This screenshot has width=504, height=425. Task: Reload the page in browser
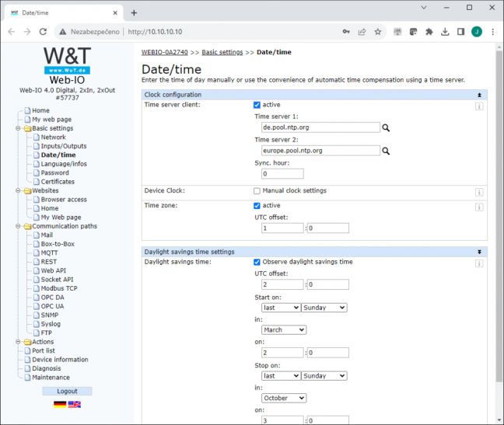coord(43,32)
